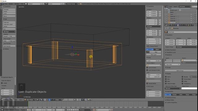Enable the Render Border checkbox

(147, 84)
